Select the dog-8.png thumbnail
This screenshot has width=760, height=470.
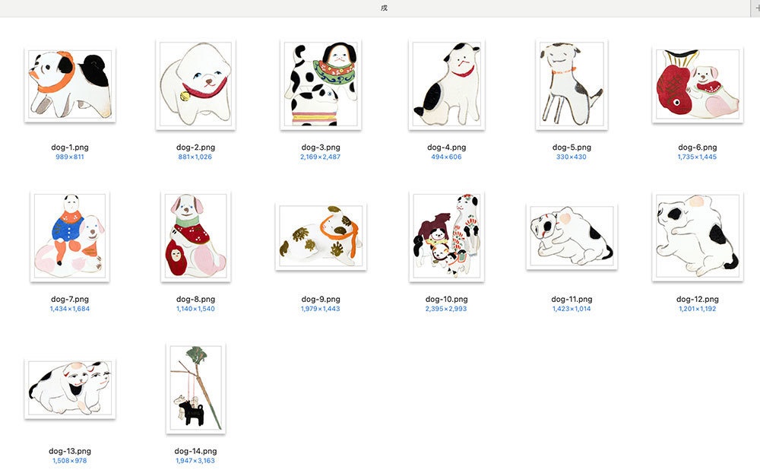(195, 237)
